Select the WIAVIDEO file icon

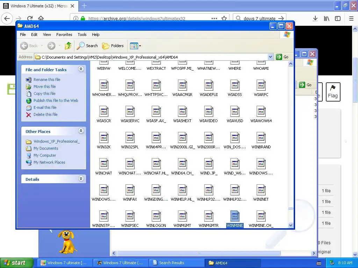[x=209, y=111]
